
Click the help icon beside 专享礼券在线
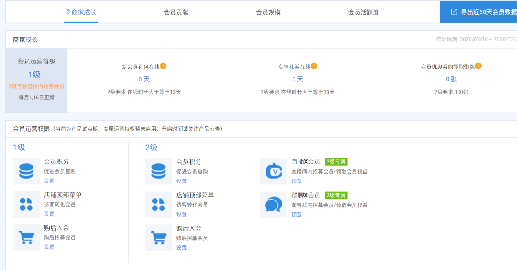click(314, 66)
